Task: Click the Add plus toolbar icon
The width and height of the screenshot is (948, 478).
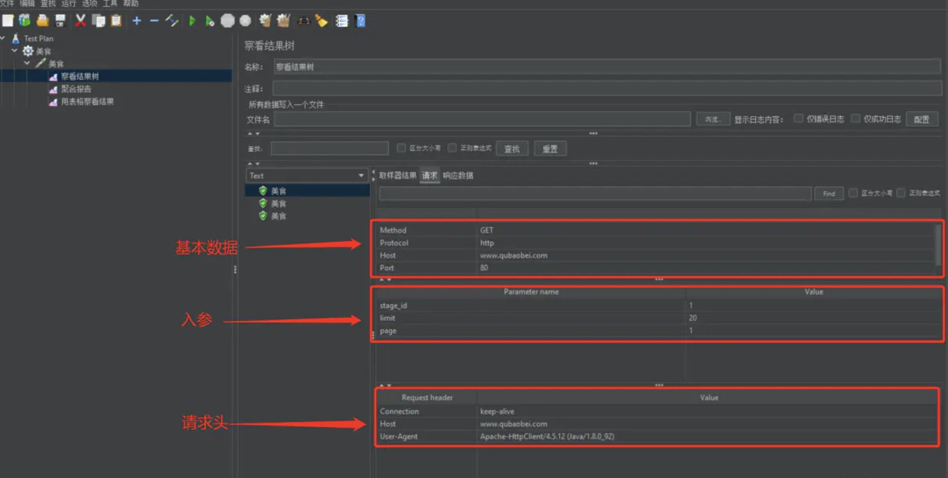Action: pyautogui.click(x=137, y=21)
